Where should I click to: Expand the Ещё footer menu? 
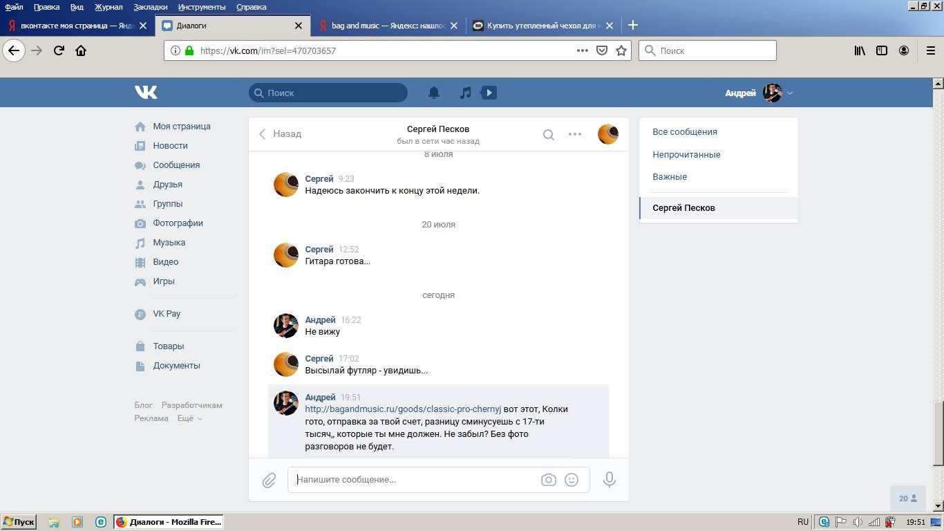pyautogui.click(x=189, y=418)
